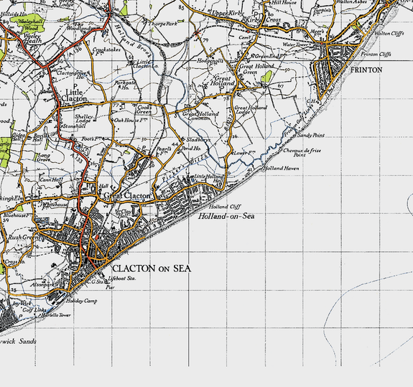Click the CLACTON ON SEA town label

152,269
